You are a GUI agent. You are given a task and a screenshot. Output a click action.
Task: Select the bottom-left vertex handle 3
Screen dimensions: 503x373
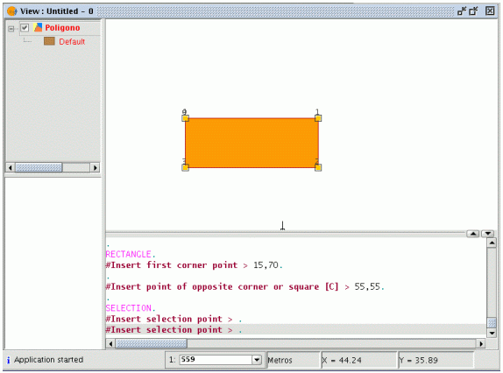coord(185,167)
